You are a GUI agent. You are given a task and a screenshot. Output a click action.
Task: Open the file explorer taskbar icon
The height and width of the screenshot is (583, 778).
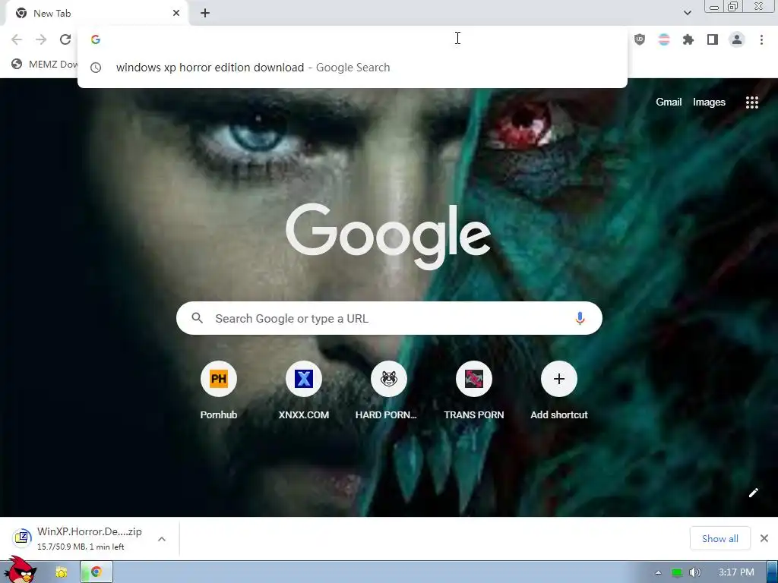61,572
